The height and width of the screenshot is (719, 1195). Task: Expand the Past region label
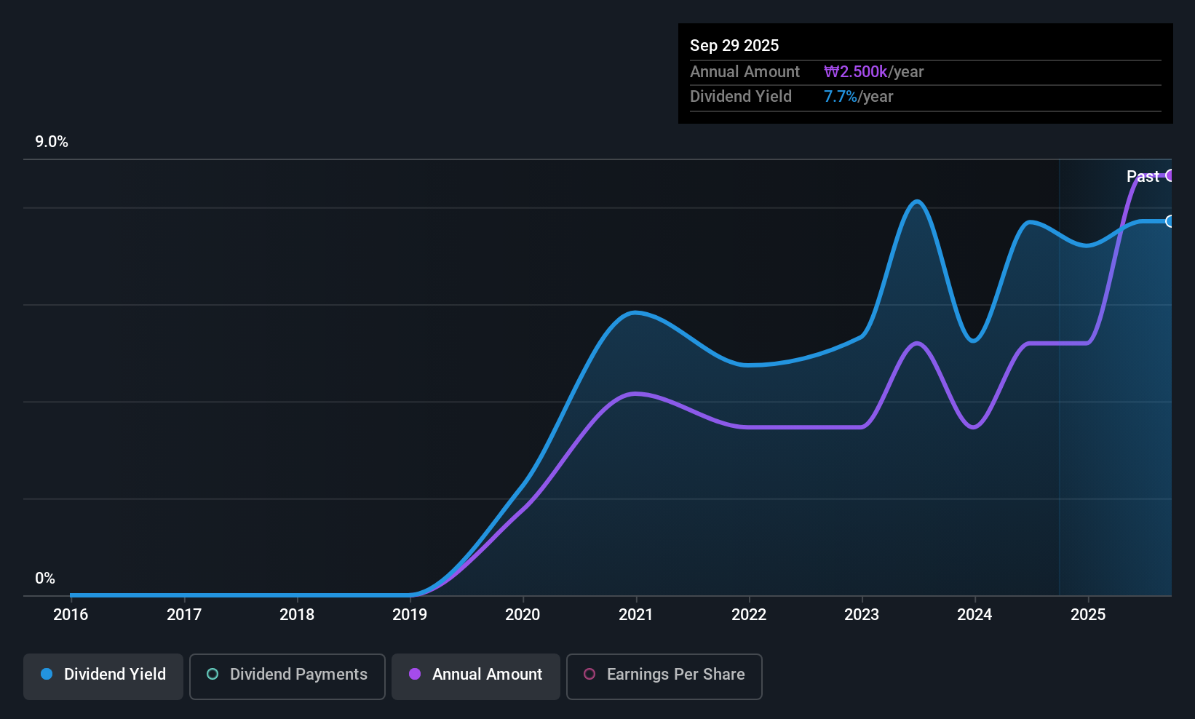pos(1141,176)
